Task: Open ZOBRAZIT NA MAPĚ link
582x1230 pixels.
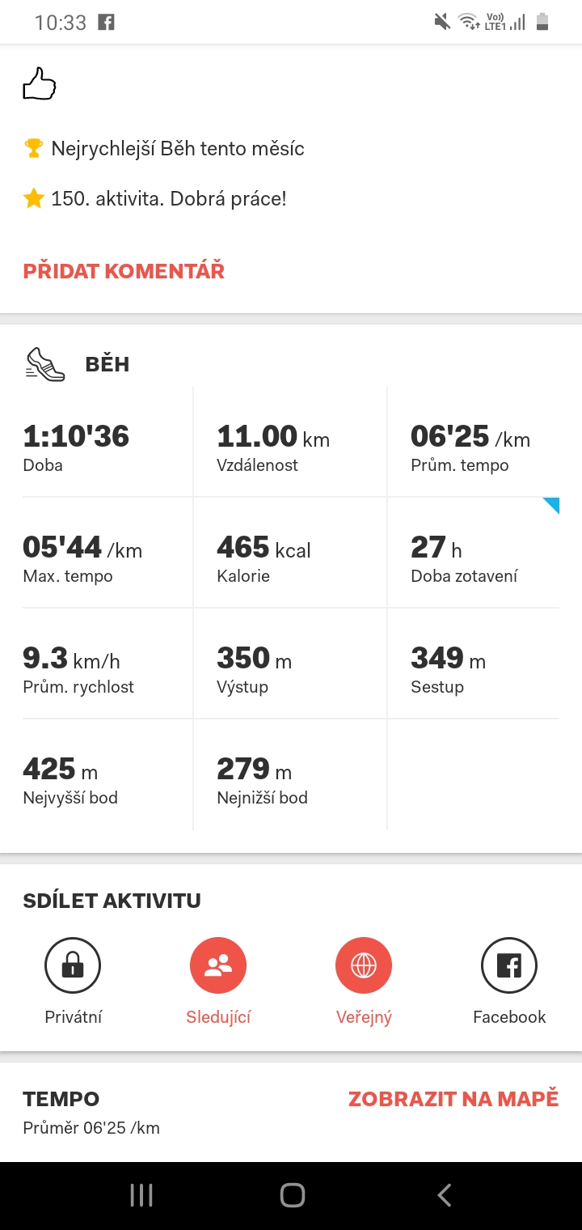Action: click(x=453, y=1099)
